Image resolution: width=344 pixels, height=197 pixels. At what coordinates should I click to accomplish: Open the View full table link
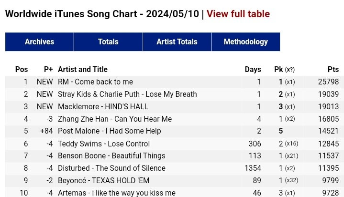click(x=238, y=14)
